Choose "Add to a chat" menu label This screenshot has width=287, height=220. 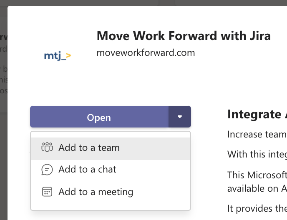(87, 170)
